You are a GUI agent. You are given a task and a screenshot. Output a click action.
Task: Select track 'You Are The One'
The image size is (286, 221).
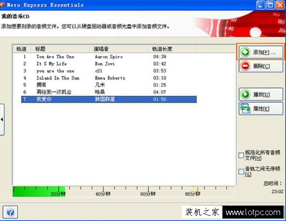pos(55,57)
